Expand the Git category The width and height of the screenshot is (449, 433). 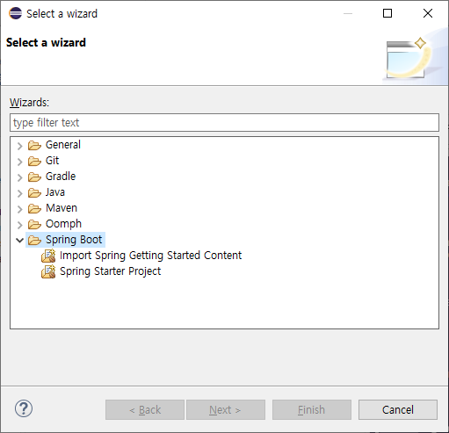[19, 162]
